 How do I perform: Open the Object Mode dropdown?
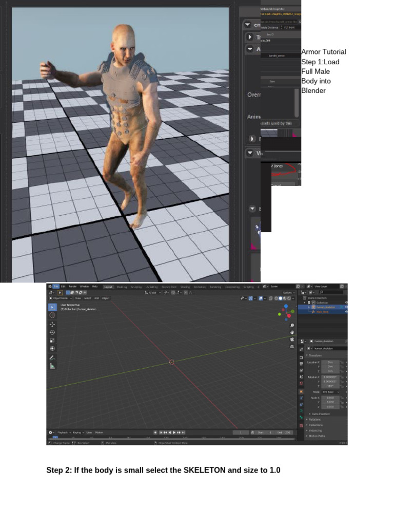pos(61,298)
